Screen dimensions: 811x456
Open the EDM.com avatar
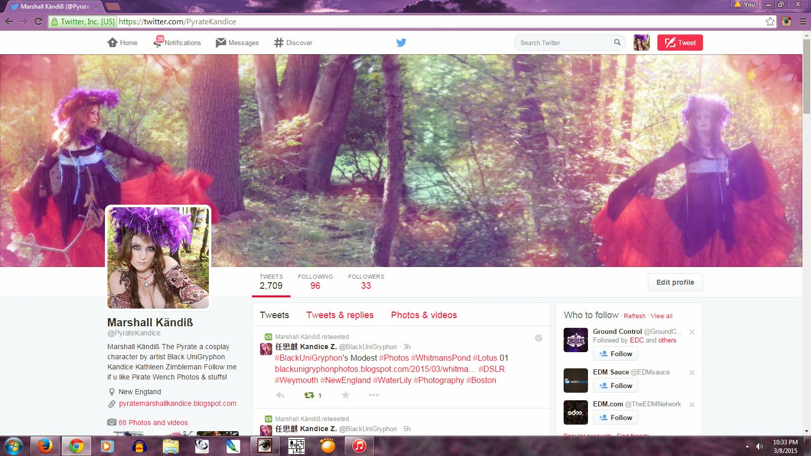click(x=576, y=412)
